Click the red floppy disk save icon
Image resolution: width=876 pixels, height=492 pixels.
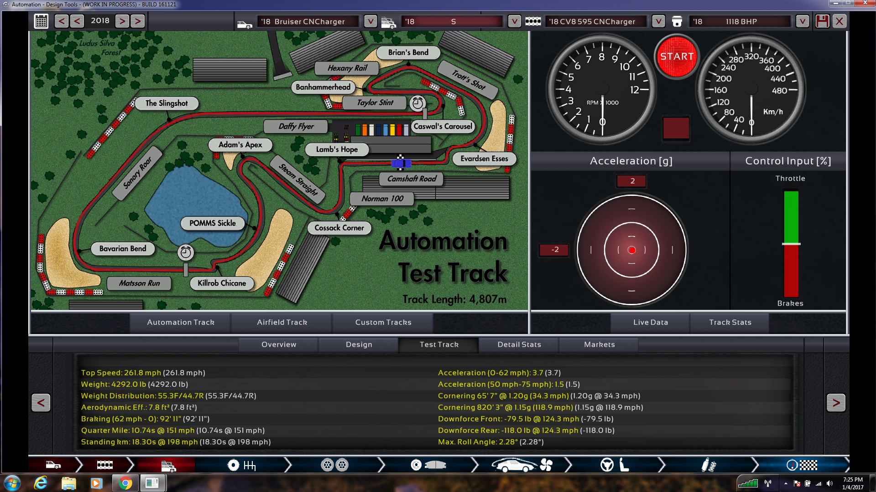(822, 21)
